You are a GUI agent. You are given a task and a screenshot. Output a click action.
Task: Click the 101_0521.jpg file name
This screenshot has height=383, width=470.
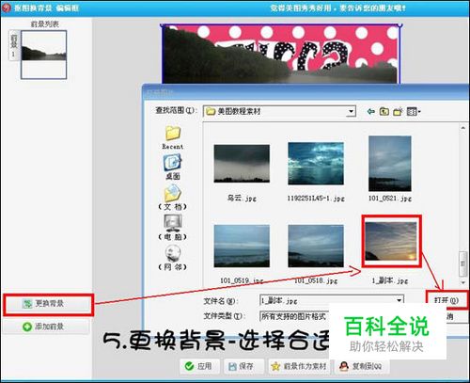390,199
